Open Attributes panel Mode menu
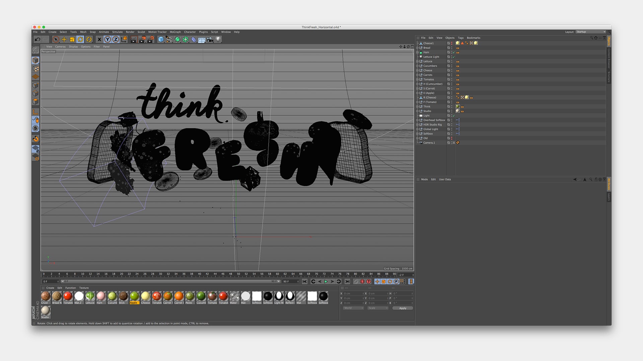 pos(424,179)
